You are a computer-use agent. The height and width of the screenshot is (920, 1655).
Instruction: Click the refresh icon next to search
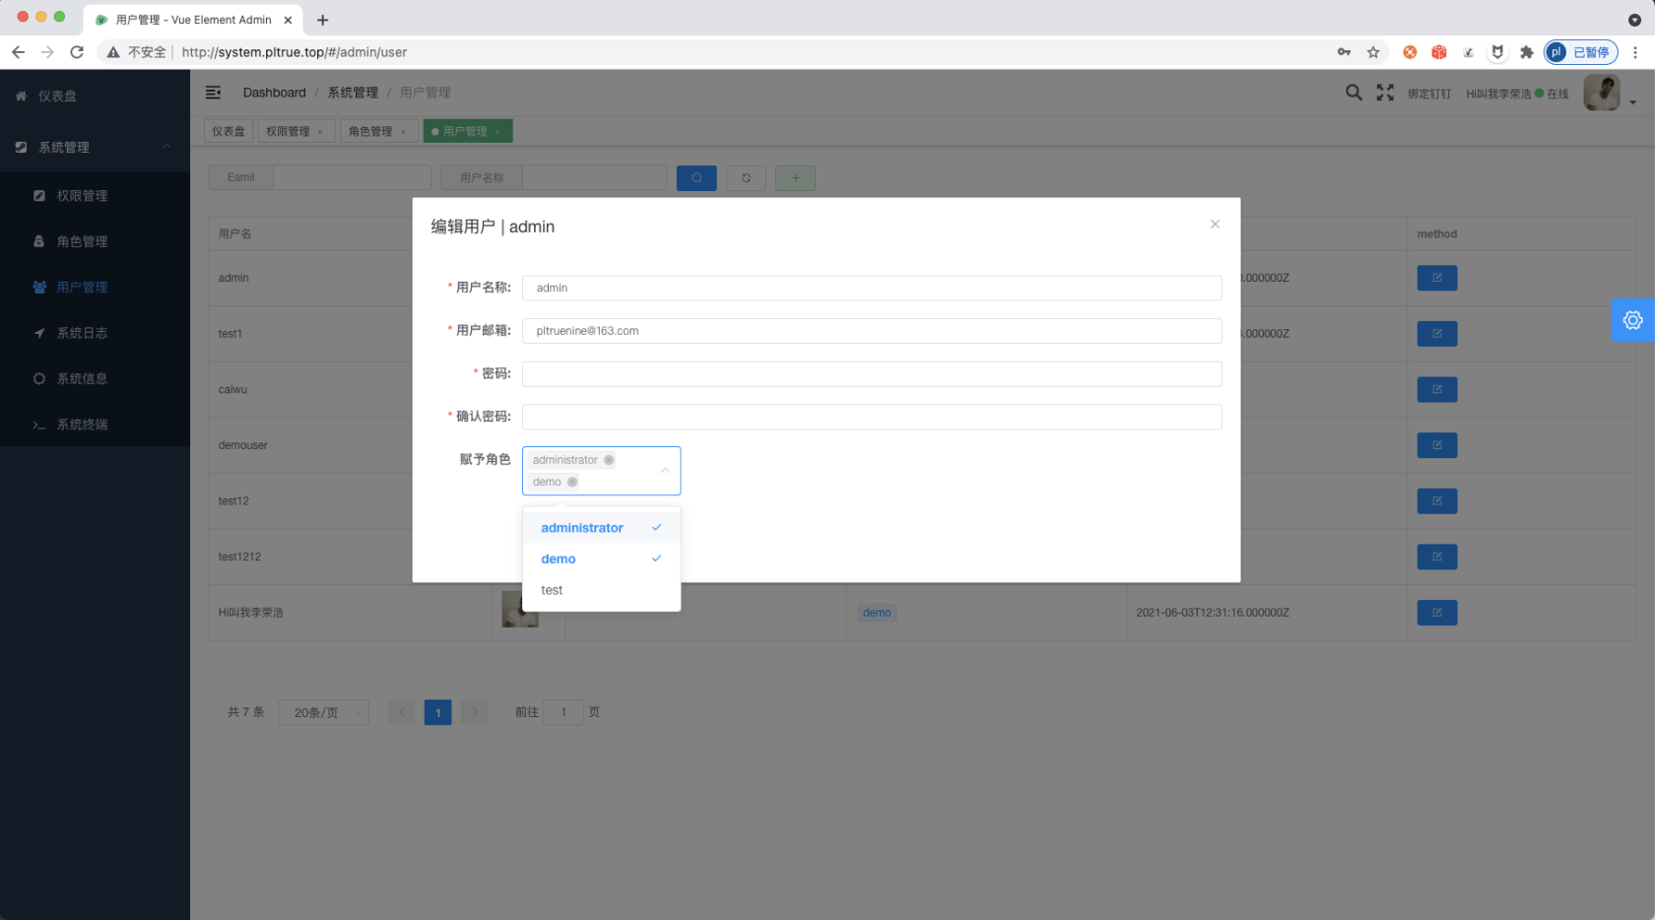746,177
